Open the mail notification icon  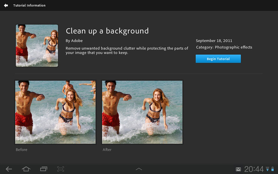[238, 169]
